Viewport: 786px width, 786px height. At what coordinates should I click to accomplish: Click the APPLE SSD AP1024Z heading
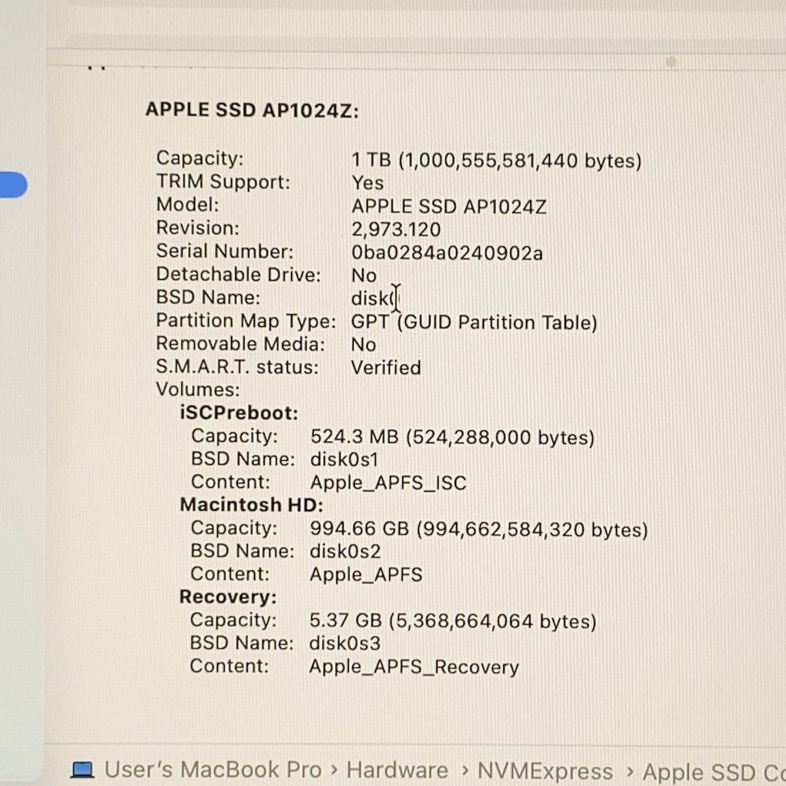tap(252, 110)
